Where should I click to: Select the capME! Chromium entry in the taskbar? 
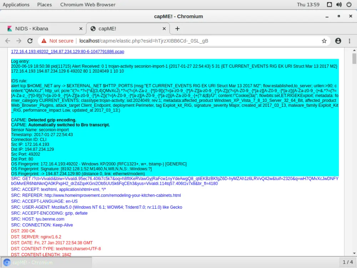pos(46,262)
